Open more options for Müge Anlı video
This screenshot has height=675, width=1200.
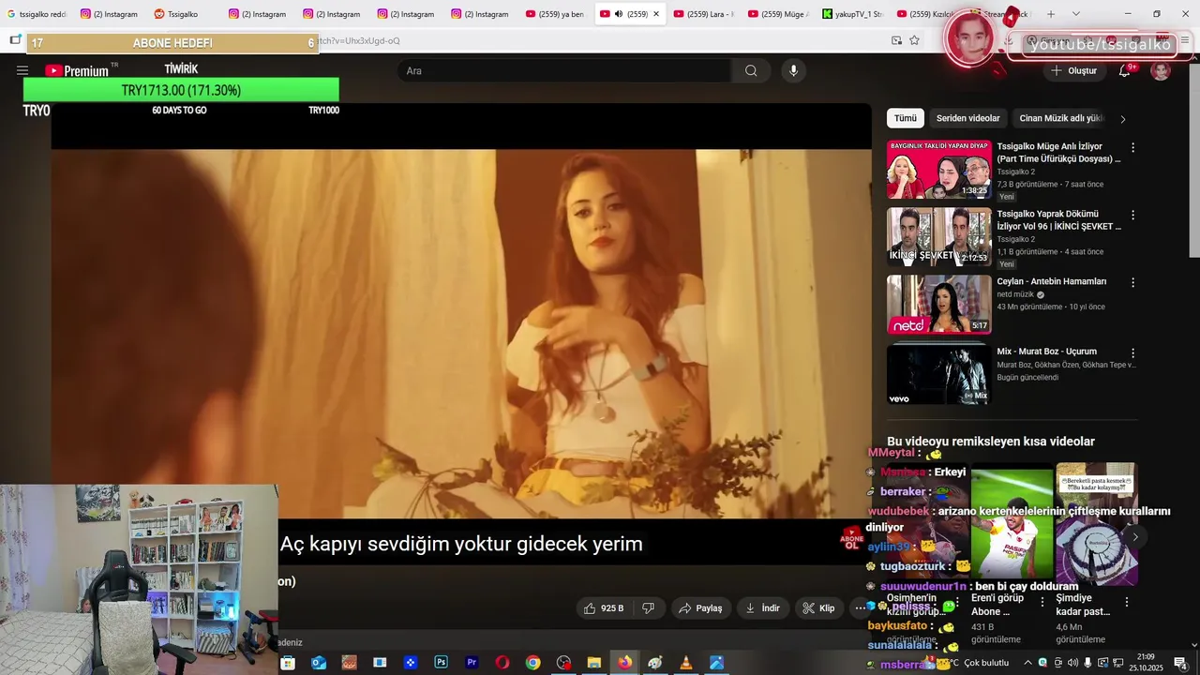click(1132, 147)
